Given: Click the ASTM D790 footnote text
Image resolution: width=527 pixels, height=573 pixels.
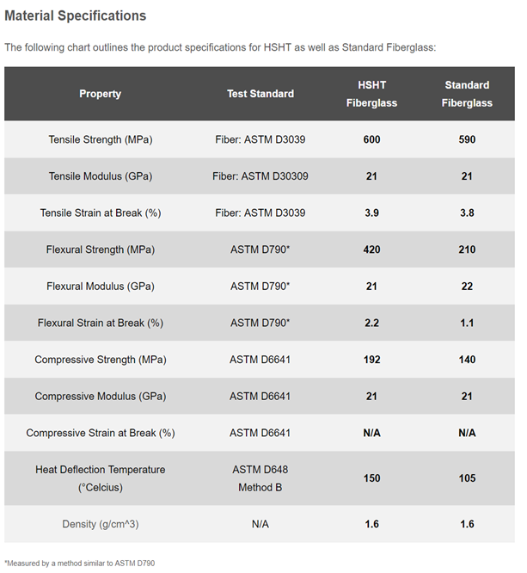Looking at the screenshot, I should pyautogui.click(x=80, y=563).
